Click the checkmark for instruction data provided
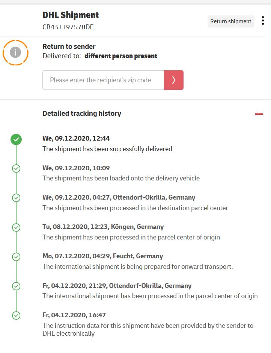Screen dimensions: 271x353 [x=16, y=315]
